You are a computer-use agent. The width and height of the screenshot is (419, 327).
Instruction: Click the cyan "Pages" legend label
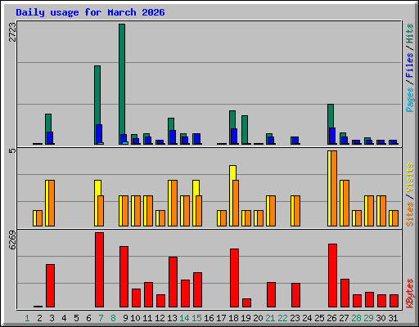pos(410,100)
